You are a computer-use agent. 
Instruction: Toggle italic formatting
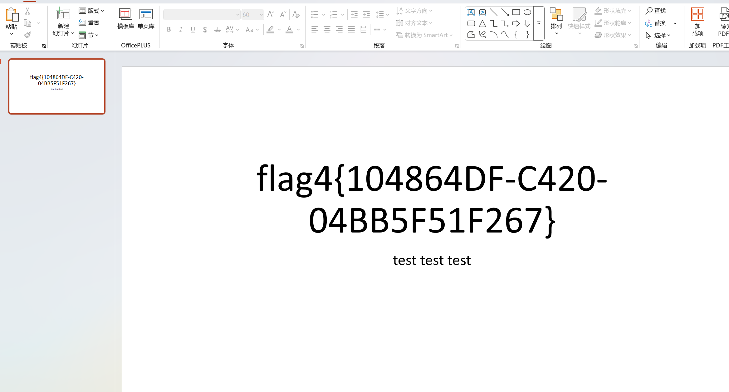click(x=181, y=30)
